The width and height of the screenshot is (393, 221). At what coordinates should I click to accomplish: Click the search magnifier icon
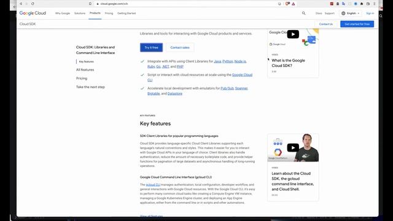[x=303, y=14]
